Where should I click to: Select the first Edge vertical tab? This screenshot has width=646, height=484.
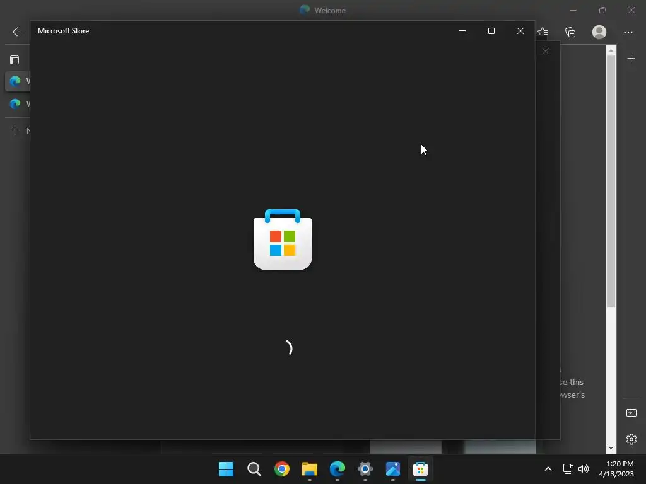[18, 81]
